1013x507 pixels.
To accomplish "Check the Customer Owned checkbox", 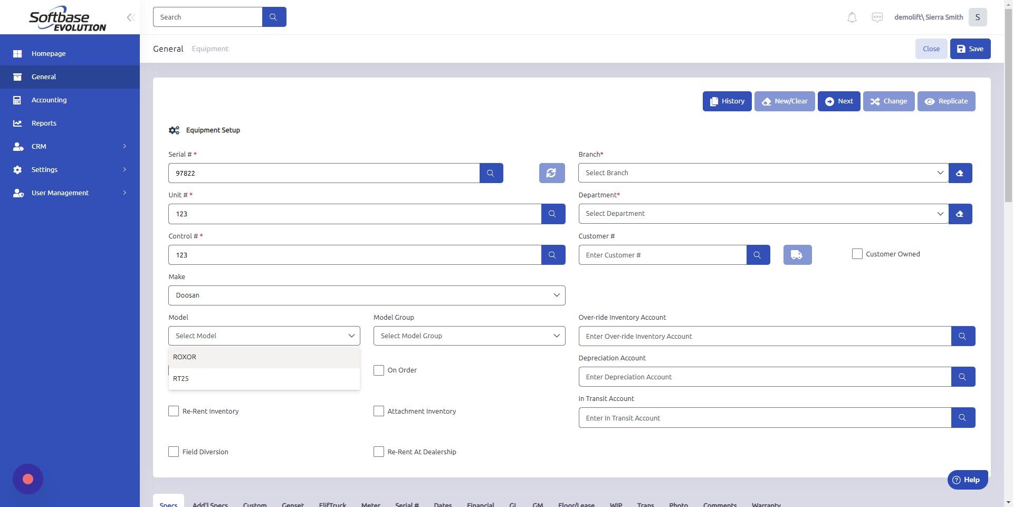I will point(857,254).
